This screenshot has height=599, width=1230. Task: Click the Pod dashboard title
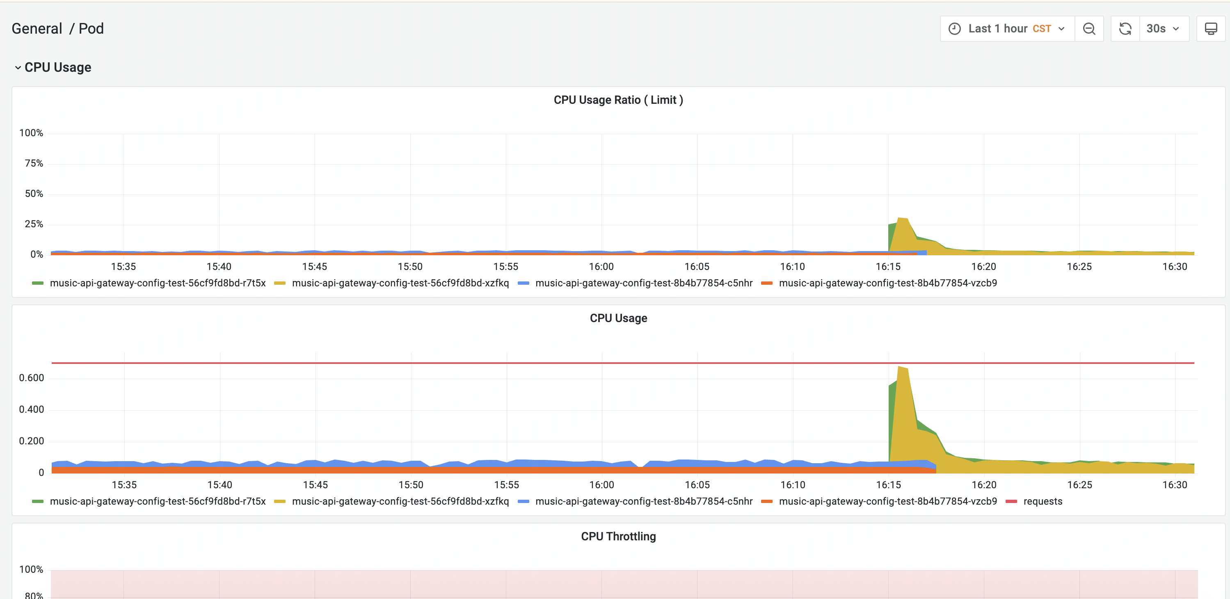click(x=91, y=29)
